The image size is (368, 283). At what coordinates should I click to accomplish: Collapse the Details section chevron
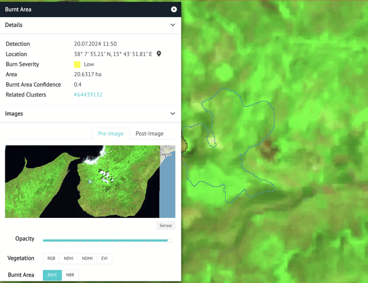point(173,25)
